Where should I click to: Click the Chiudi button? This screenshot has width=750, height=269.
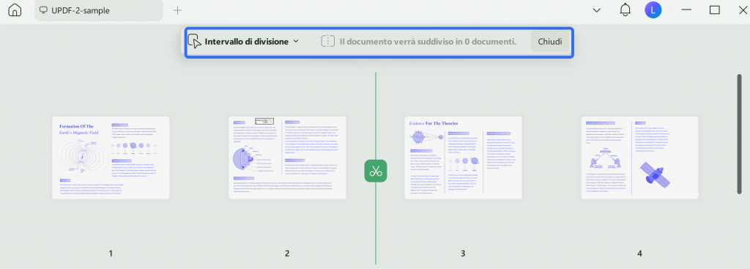550,42
